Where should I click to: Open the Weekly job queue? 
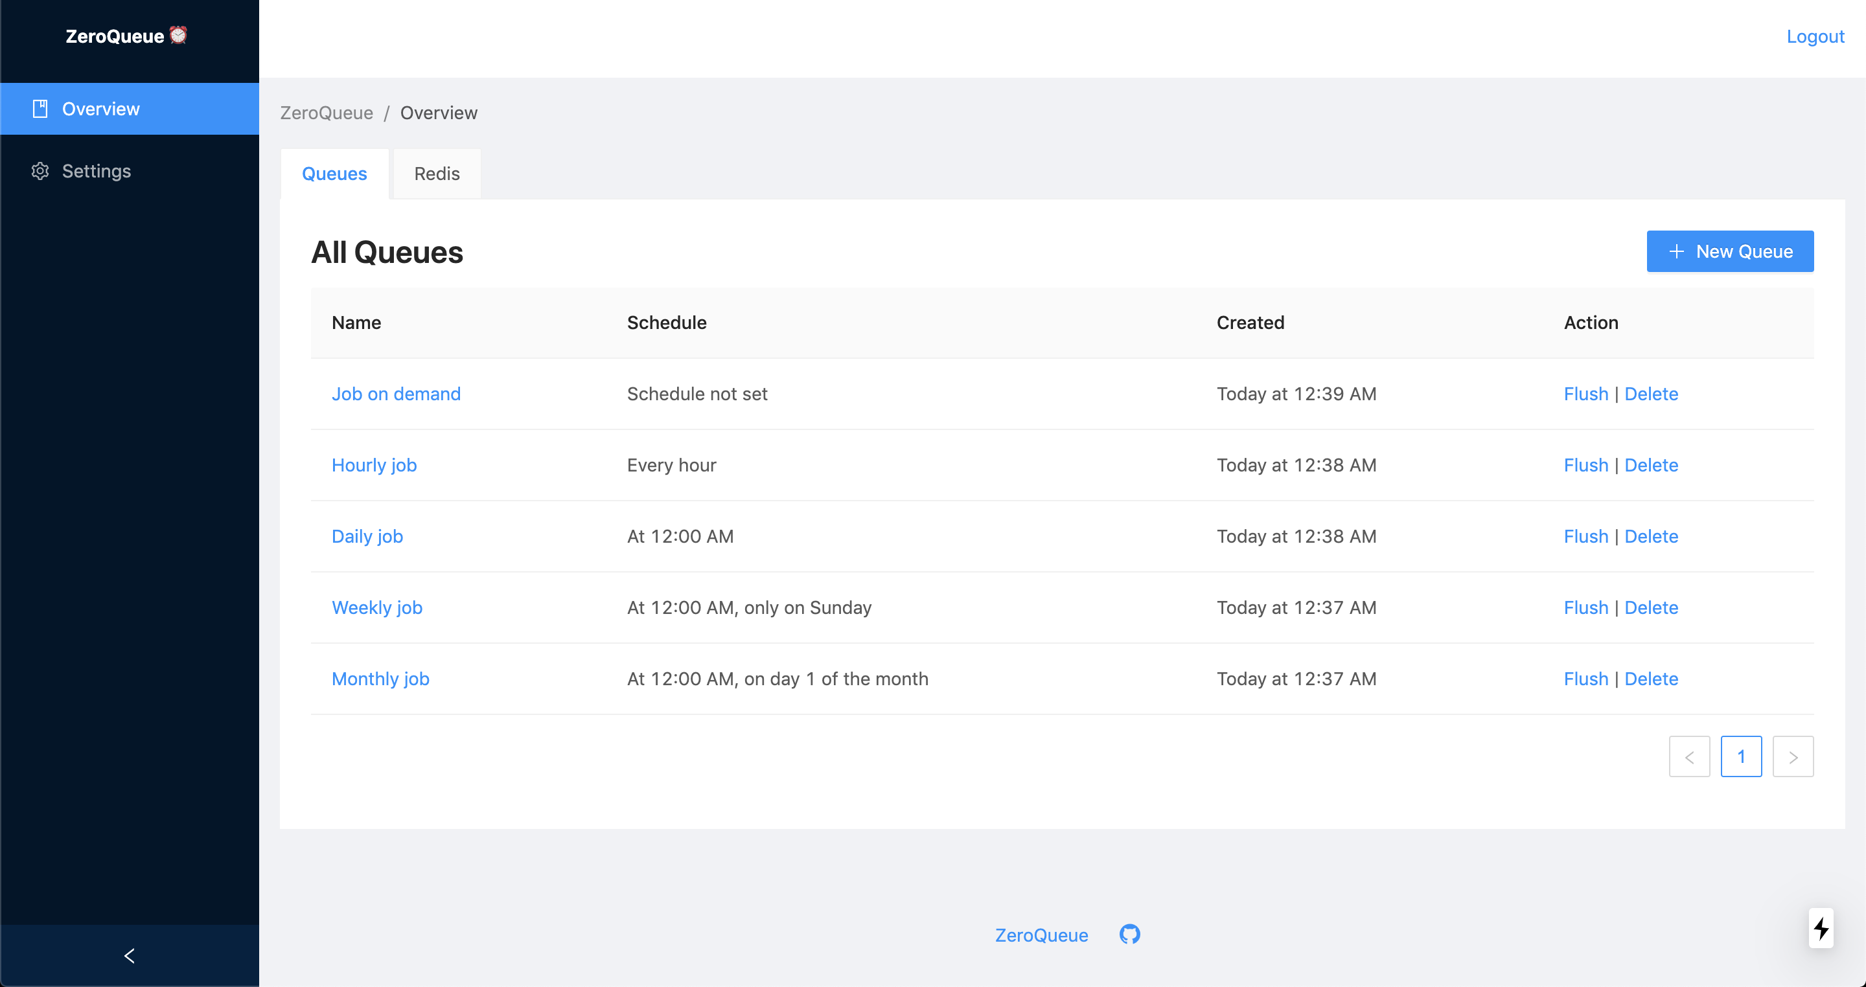pyautogui.click(x=376, y=607)
